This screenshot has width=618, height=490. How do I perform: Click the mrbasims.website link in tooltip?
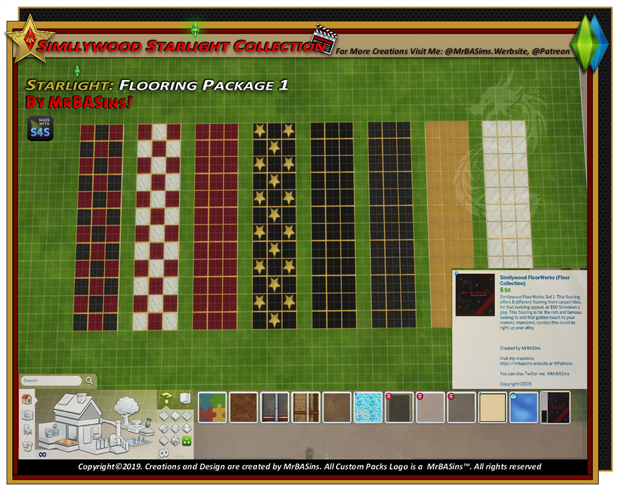coord(524,364)
